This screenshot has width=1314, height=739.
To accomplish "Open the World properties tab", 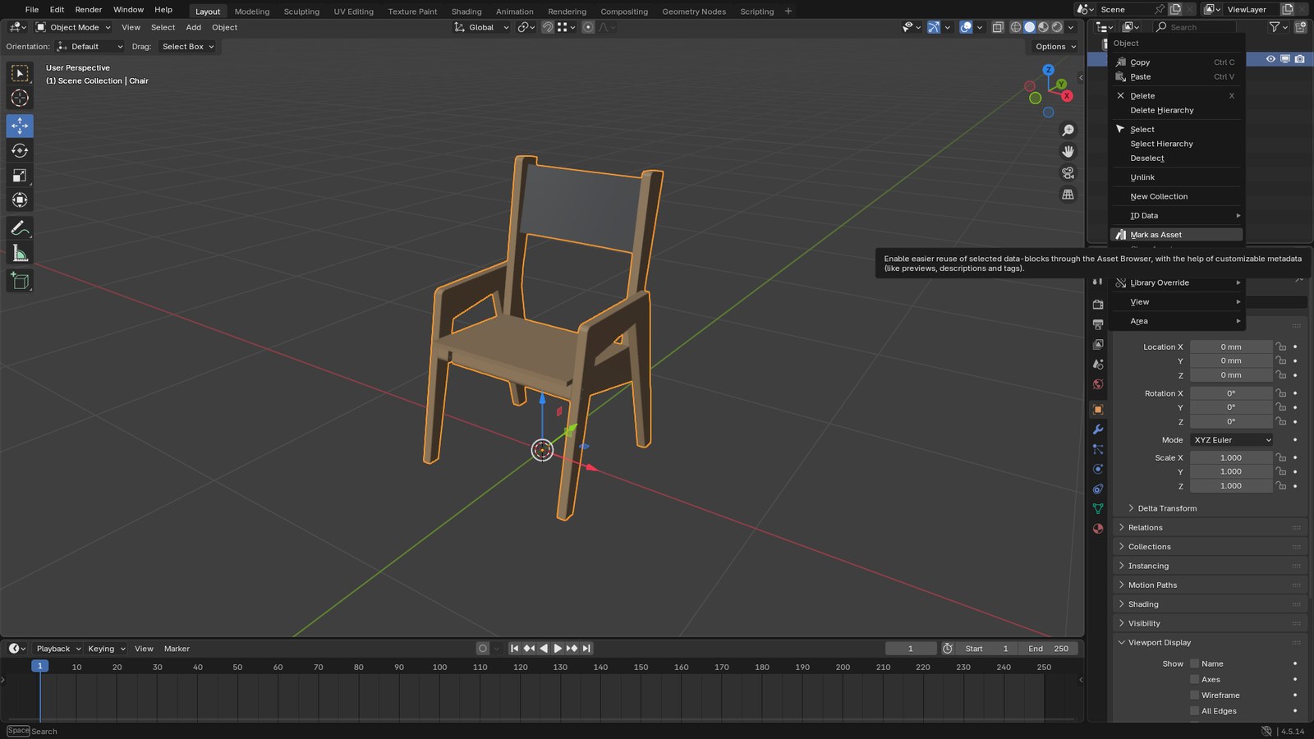I will point(1098,384).
